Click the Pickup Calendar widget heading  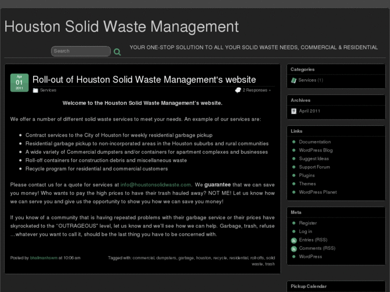pyautogui.click(x=308, y=286)
